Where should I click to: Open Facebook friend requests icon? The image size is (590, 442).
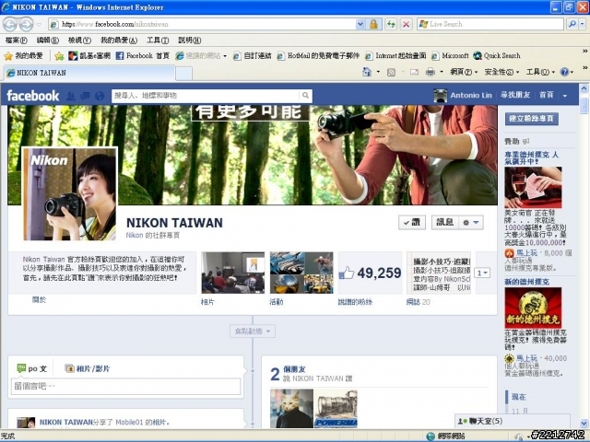tap(70, 96)
